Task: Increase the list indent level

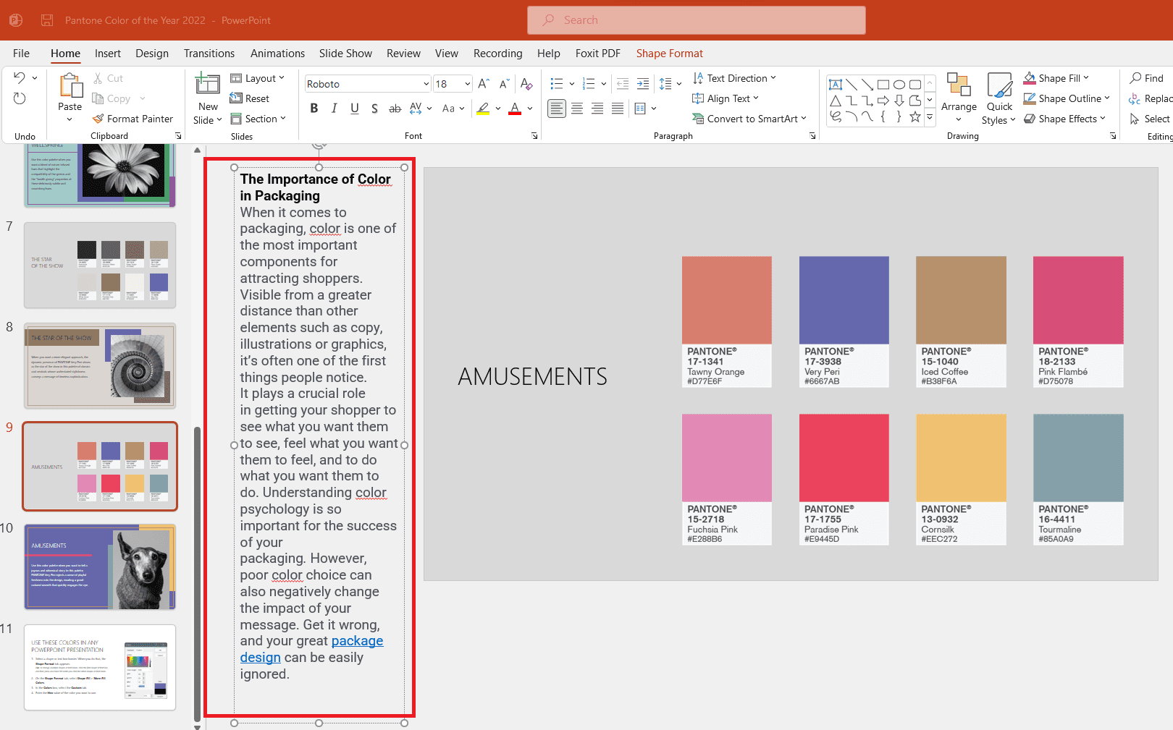Action: pos(643,84)
